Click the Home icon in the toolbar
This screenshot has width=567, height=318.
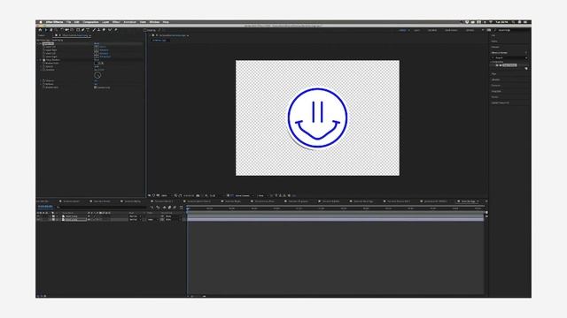[x=40, y=30]
